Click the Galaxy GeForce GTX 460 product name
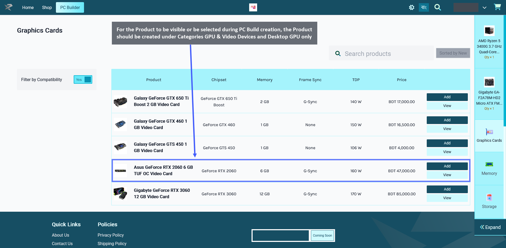Screen dimensions: 506x248 pos(160,124)
